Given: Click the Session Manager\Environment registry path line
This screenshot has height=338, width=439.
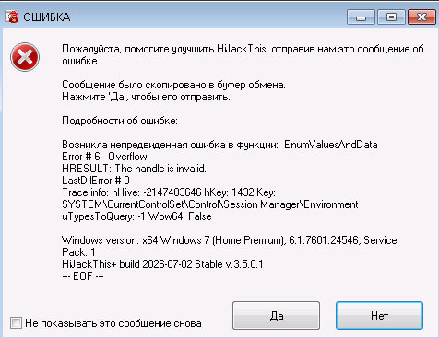Looking at the screenshot, I should (x=210, y=204).
